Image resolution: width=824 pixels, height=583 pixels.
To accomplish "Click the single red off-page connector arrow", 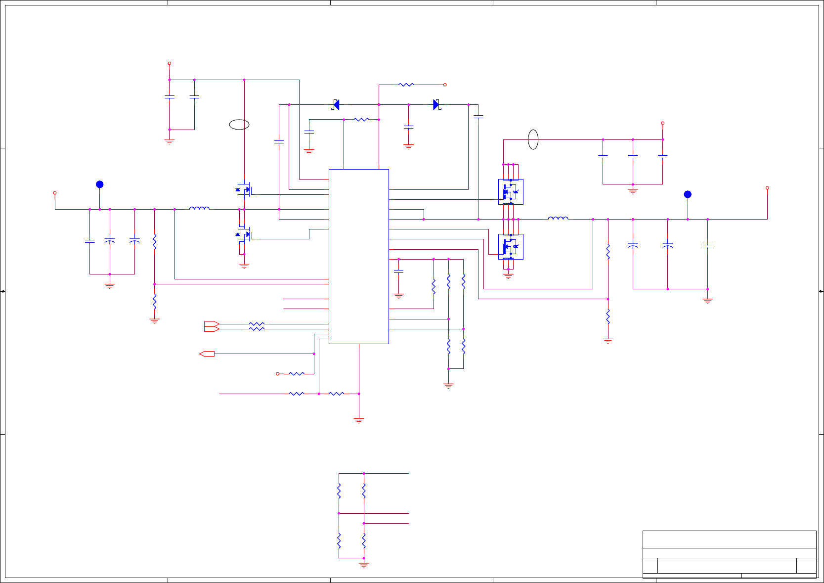I will (x=207, y=354).
